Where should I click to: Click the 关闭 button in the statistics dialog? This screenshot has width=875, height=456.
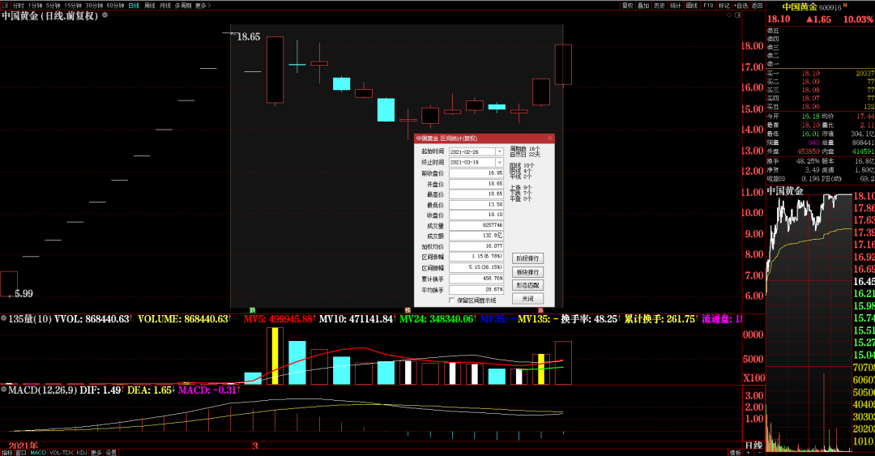click(x=528, y=299)
